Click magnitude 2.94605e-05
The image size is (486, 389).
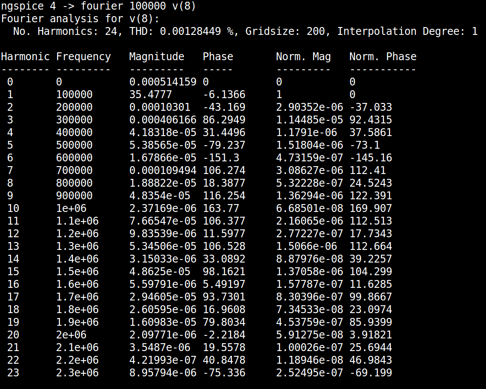pos(163,297)
